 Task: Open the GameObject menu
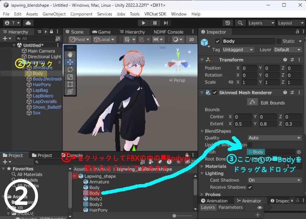54,14
